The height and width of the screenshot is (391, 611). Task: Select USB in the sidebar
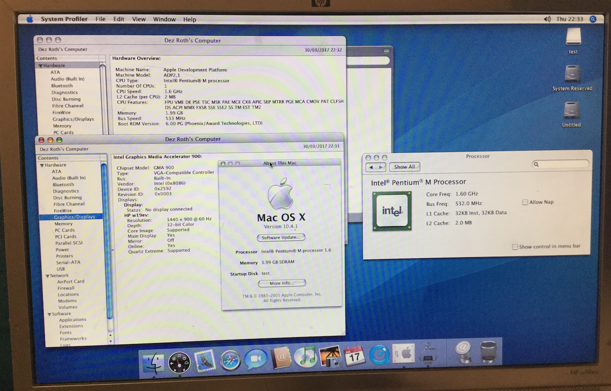(61, 269)
